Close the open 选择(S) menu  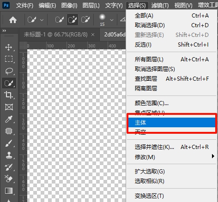(x=137, y=6)
